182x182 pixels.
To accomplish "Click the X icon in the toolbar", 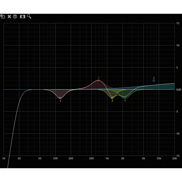I will pyautogui.click(x=9, y=16).
